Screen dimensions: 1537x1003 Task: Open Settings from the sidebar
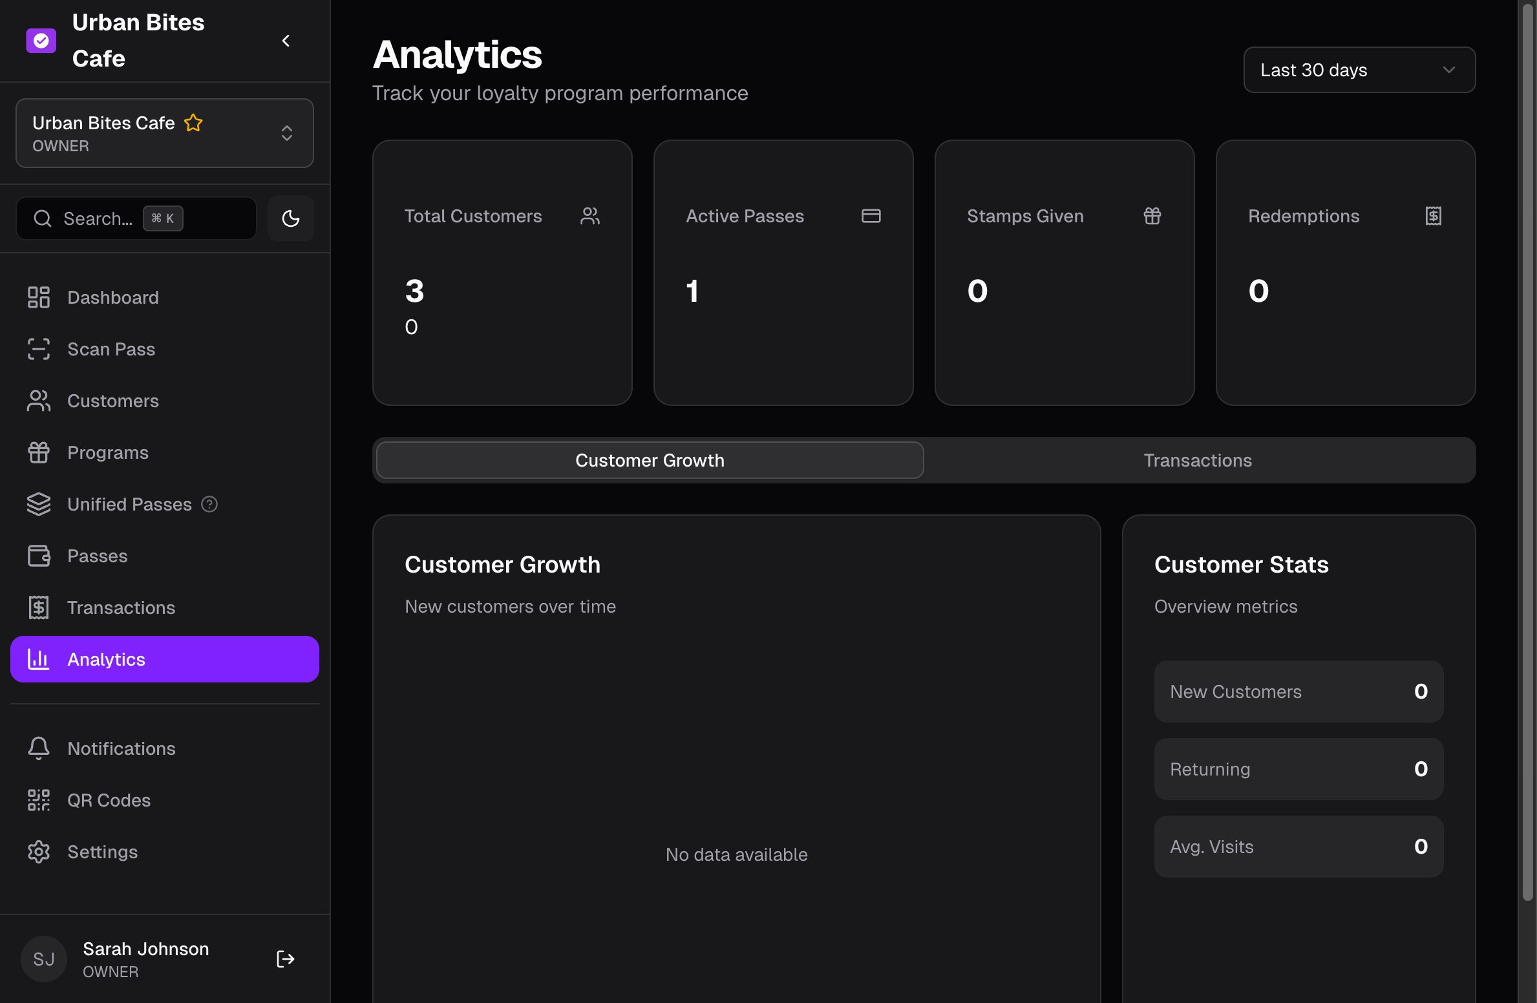tap(39, 852)
